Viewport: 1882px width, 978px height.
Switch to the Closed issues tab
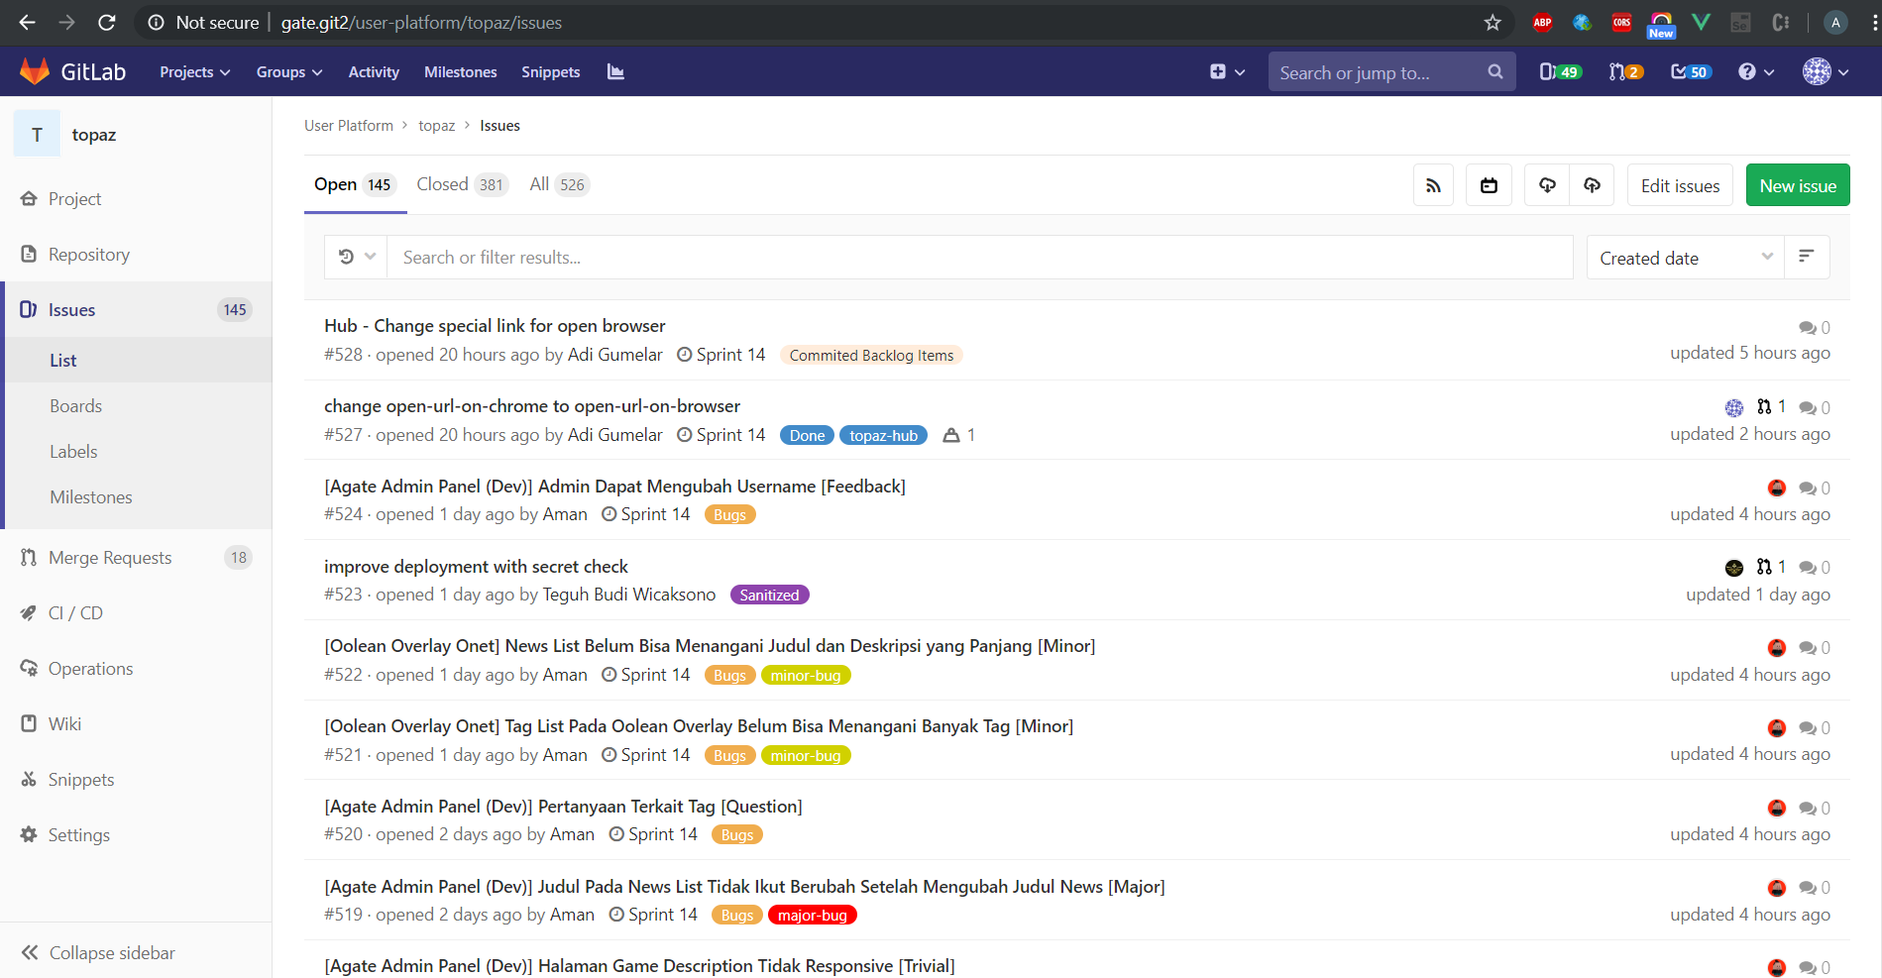point(461,185)
